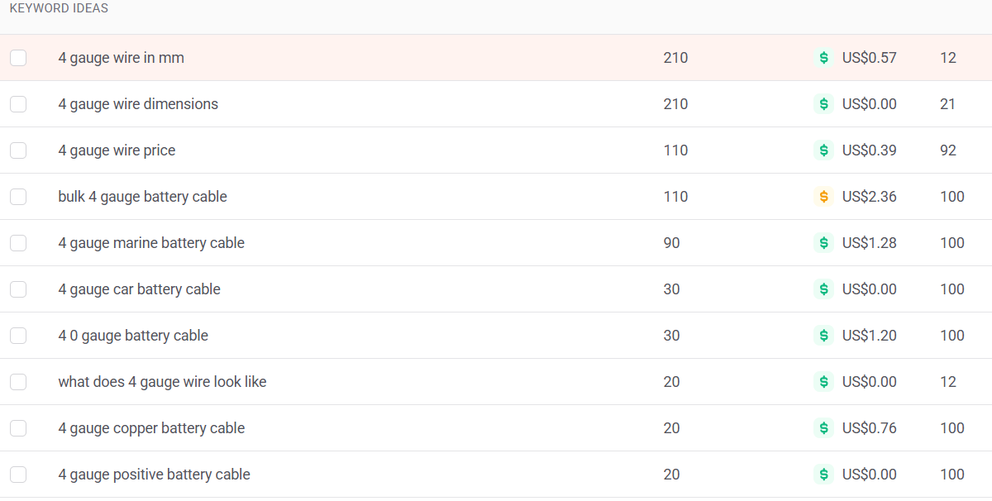The height and width of the screenshot is (501, 992).
Task: Click the 'KEYWORD IDEAS' section heading
Action: pyautogui.click(x=59, y=8)
